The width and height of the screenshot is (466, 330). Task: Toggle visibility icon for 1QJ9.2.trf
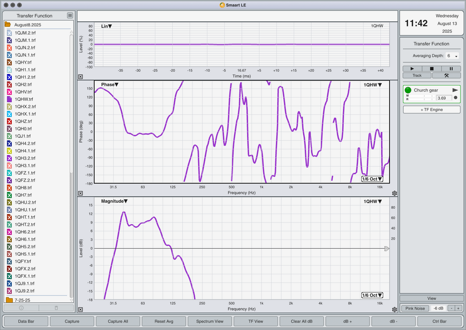9,291
